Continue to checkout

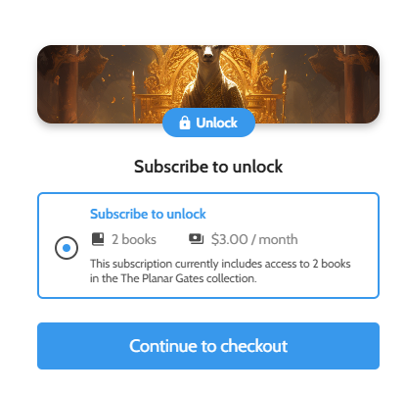pyautogui.click(x=208, y=346)
